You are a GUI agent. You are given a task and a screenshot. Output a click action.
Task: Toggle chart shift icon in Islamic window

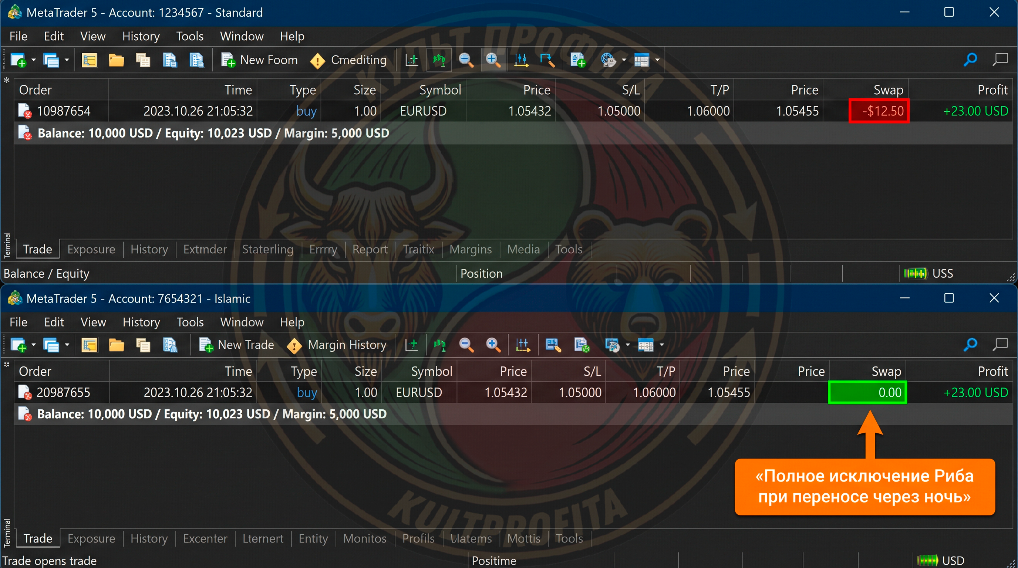(412, 345)
